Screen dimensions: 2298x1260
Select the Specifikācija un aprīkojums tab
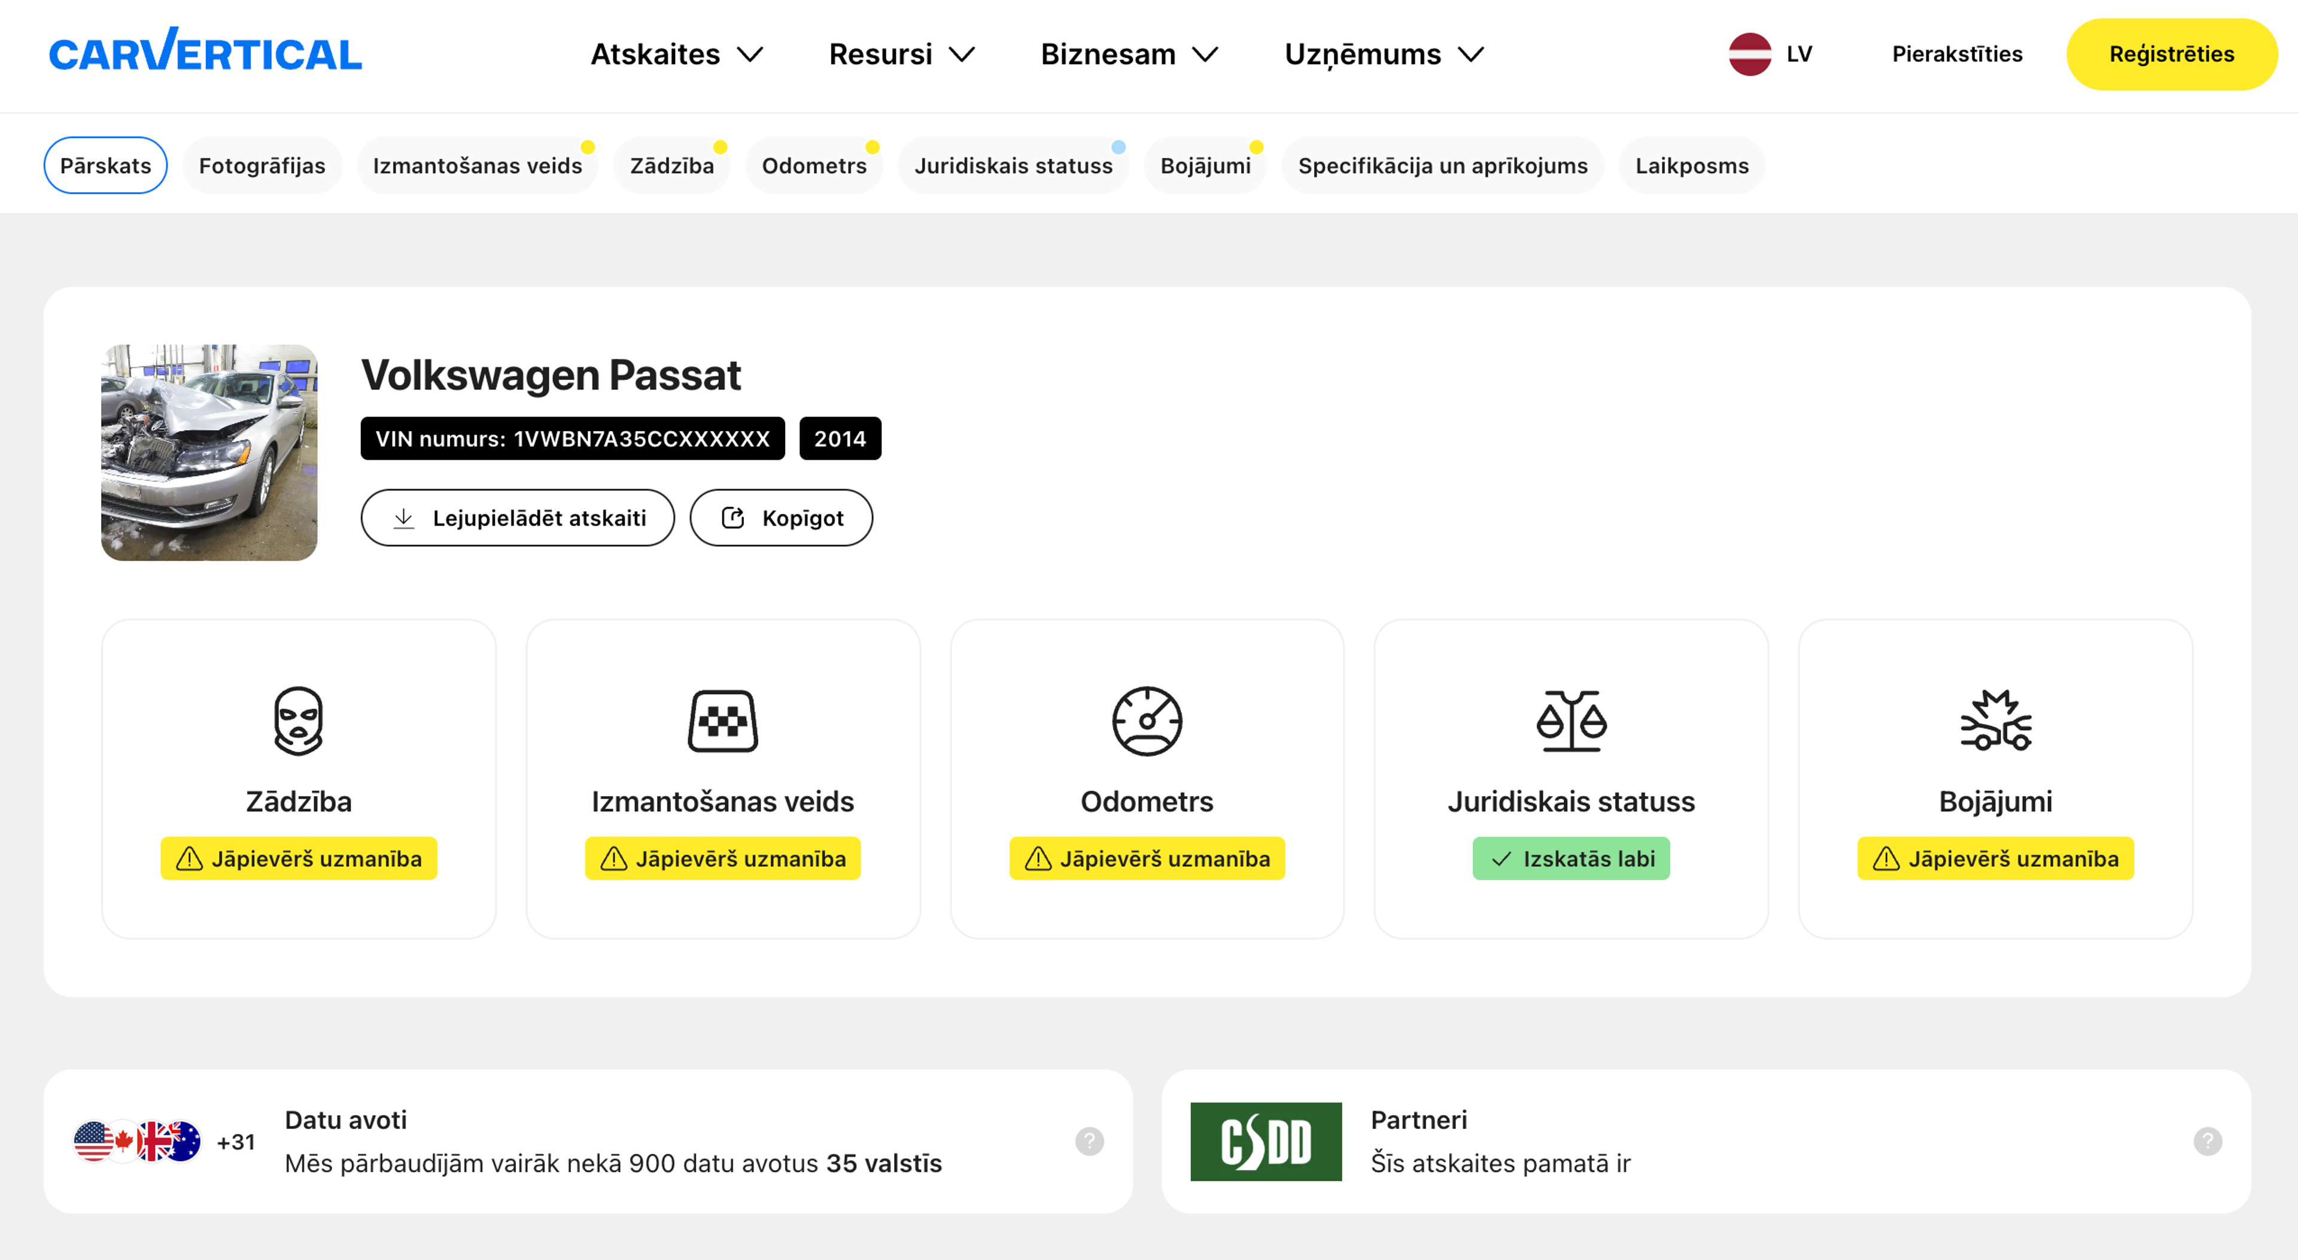click(1442, 165)
